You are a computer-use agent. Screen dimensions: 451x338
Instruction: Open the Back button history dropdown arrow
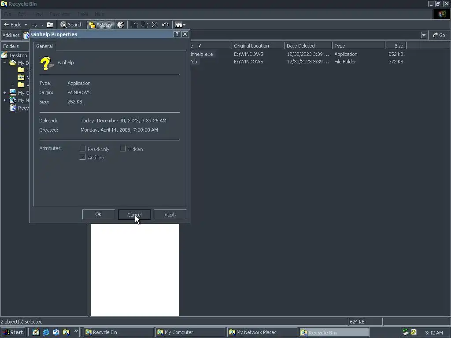tap(26, 25)
